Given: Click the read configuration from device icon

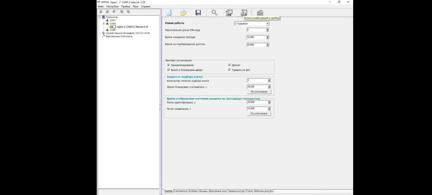Looking at the screenshot, I should point(229,12).
